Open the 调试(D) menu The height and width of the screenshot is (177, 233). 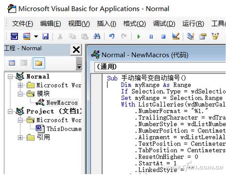click(x=164, y=24)
